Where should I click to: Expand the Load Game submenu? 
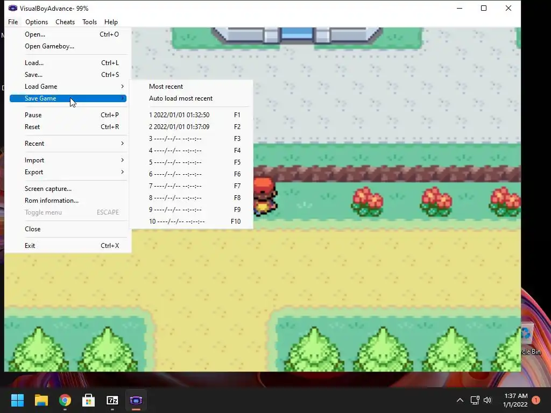point(68,87)
